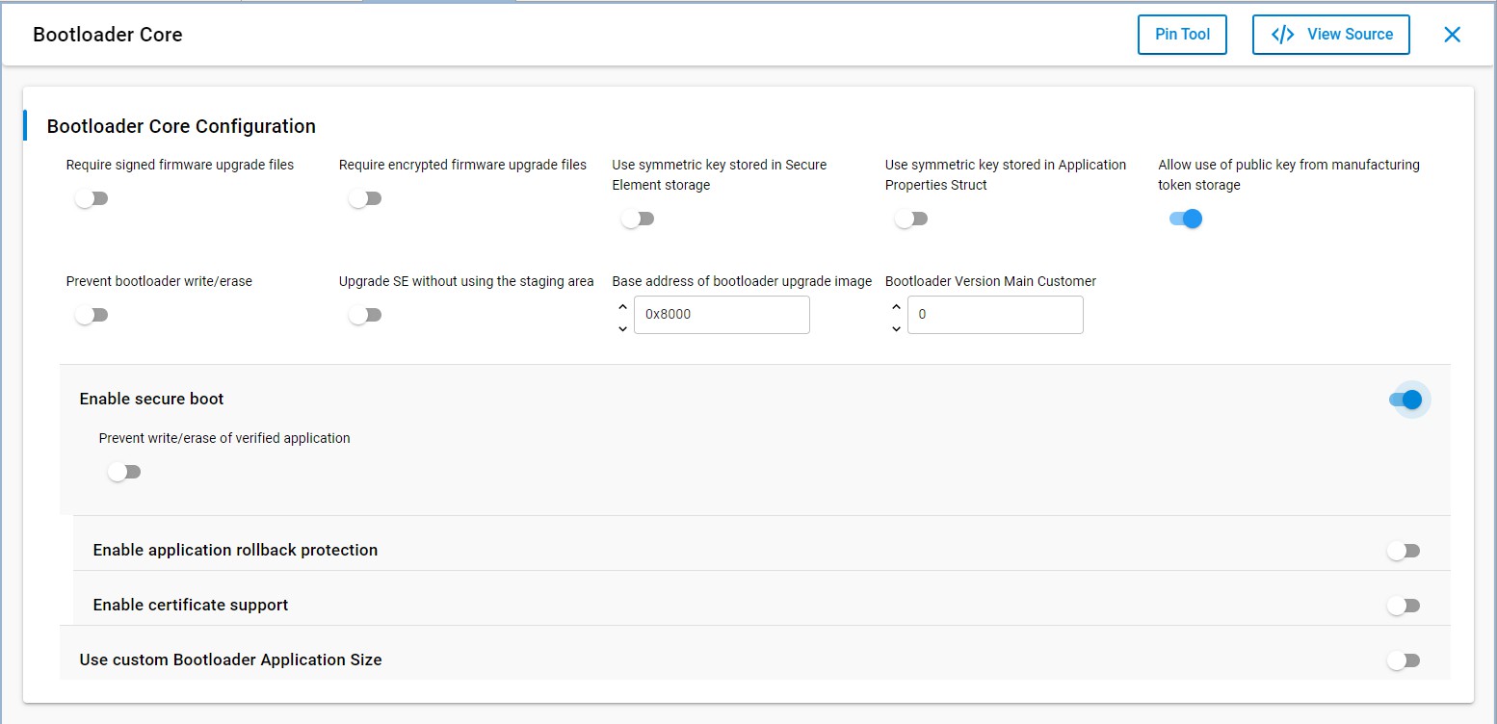Toggle symmetric key in Application Properties Struct
Image resolution: width=1497 pixels, height=724 pixels.
[910, 219]
